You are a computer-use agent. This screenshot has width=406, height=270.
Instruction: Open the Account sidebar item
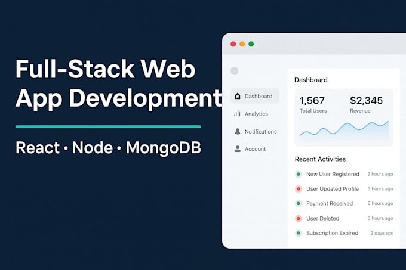(x=250, y=149)
